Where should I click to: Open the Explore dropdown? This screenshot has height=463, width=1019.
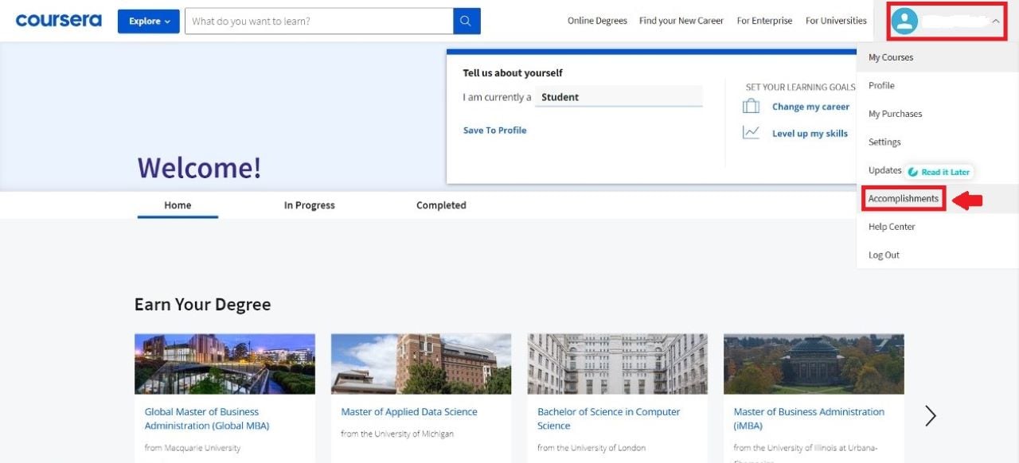tap(148, 21)
